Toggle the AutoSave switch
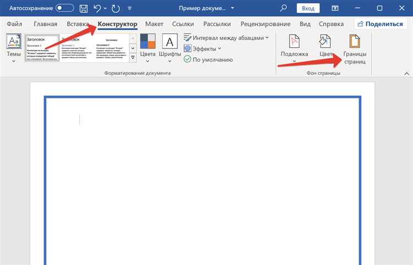The height and width of the screenshot is (265, 413). point(65,8)
